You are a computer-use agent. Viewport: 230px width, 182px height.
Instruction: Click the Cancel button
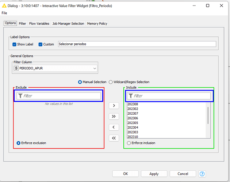click(x=183, y=174)
